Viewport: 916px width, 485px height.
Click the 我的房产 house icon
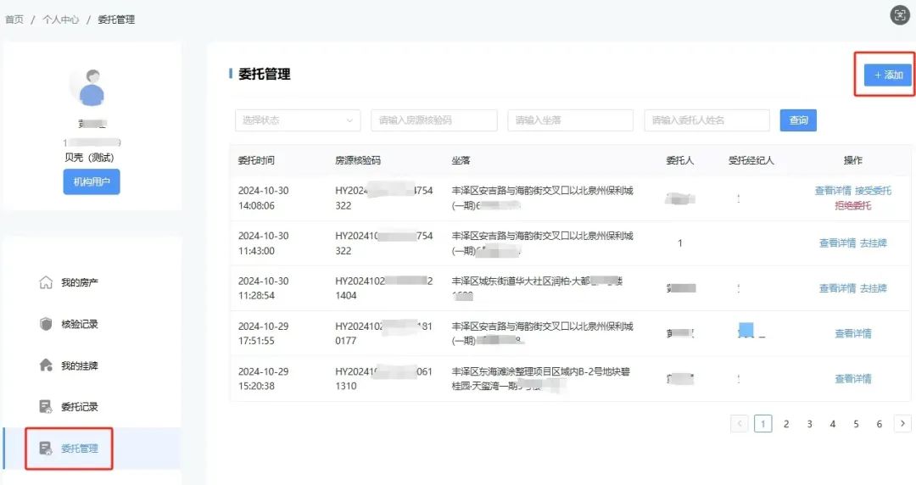coord(46,283)
